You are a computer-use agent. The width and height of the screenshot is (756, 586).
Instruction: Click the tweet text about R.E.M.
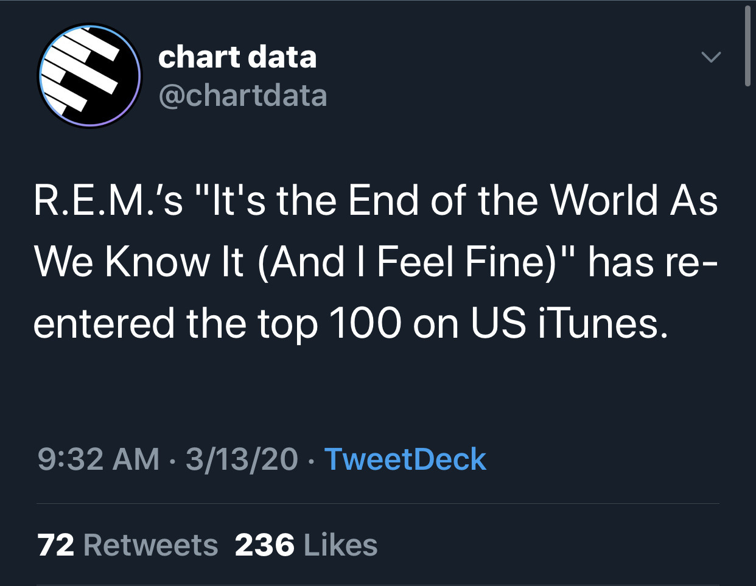(376, 262)
